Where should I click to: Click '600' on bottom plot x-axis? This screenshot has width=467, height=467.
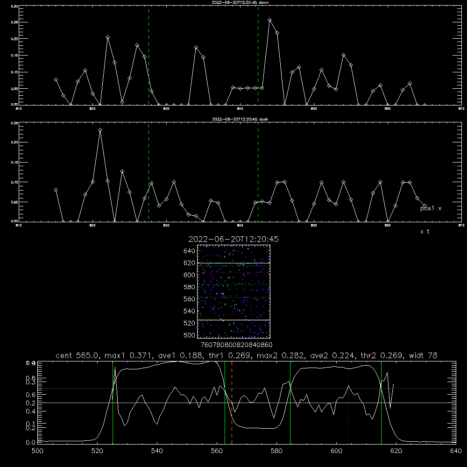(336, 451)
